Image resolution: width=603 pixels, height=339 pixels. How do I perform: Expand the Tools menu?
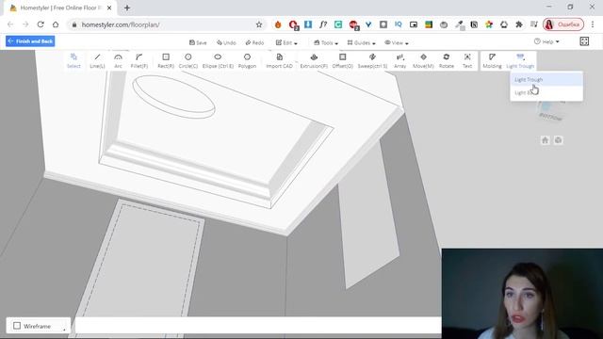click(326, 42)
